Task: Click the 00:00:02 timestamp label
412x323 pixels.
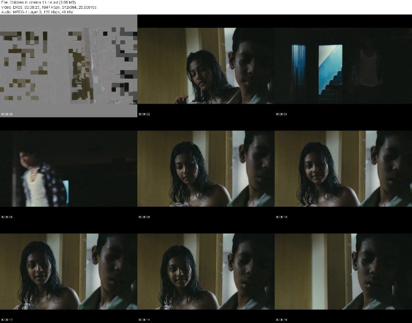Action: pos(144,114)
